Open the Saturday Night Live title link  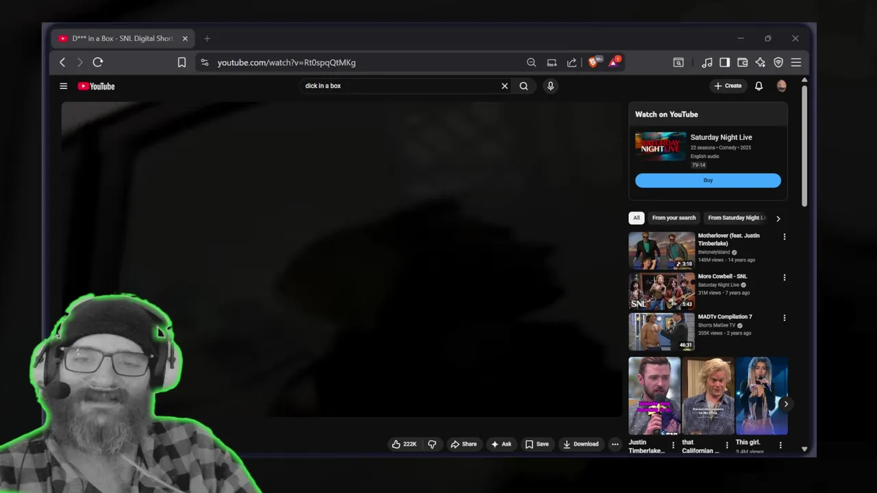click(x=721, y=138)
